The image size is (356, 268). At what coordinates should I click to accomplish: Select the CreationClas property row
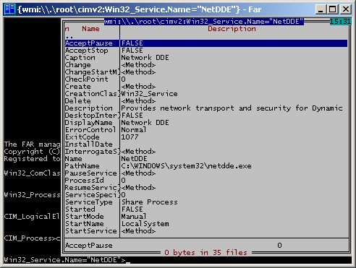[x=206, y=94]
